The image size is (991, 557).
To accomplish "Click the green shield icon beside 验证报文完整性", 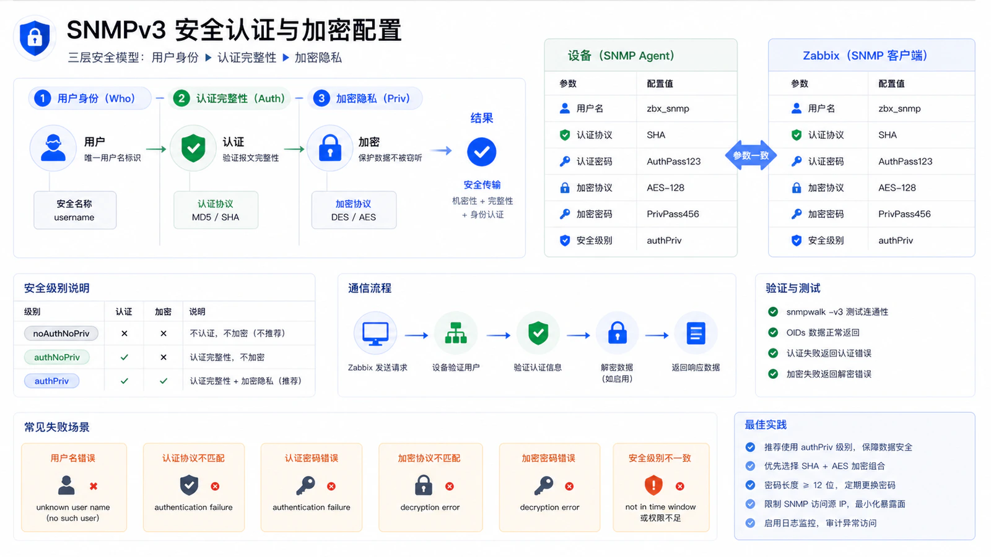I will pos(193,149).
